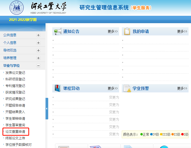Viewport: 191px width, 148px height.
Task: Click 更多>> in 我的申请 panel
Action: (182, 31)
